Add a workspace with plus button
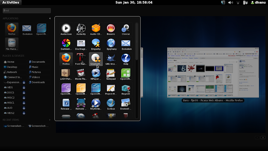Screen dimensions: 268x151 [x=263, y=138]
